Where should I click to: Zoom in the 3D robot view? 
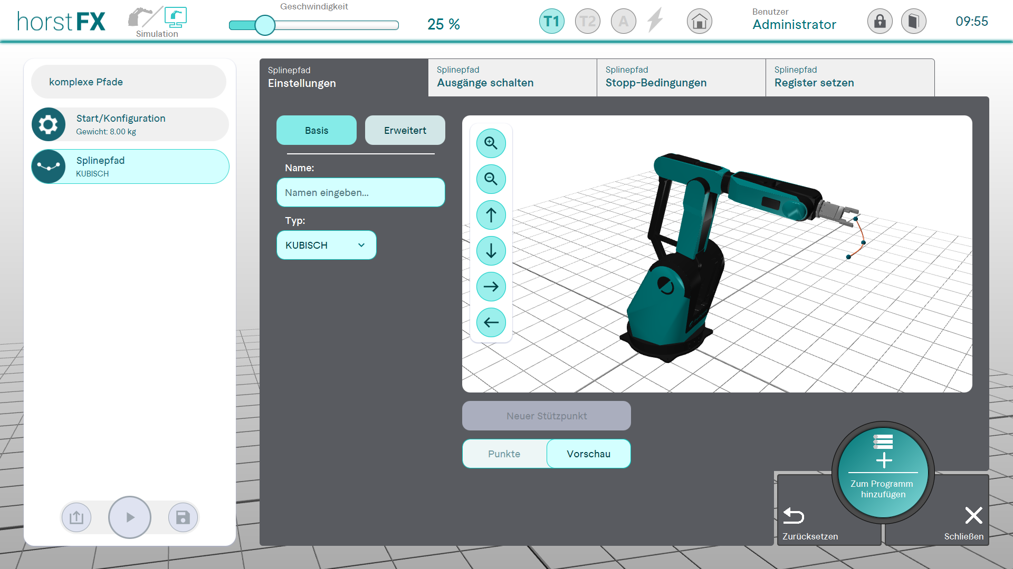[x=491, y=143]
